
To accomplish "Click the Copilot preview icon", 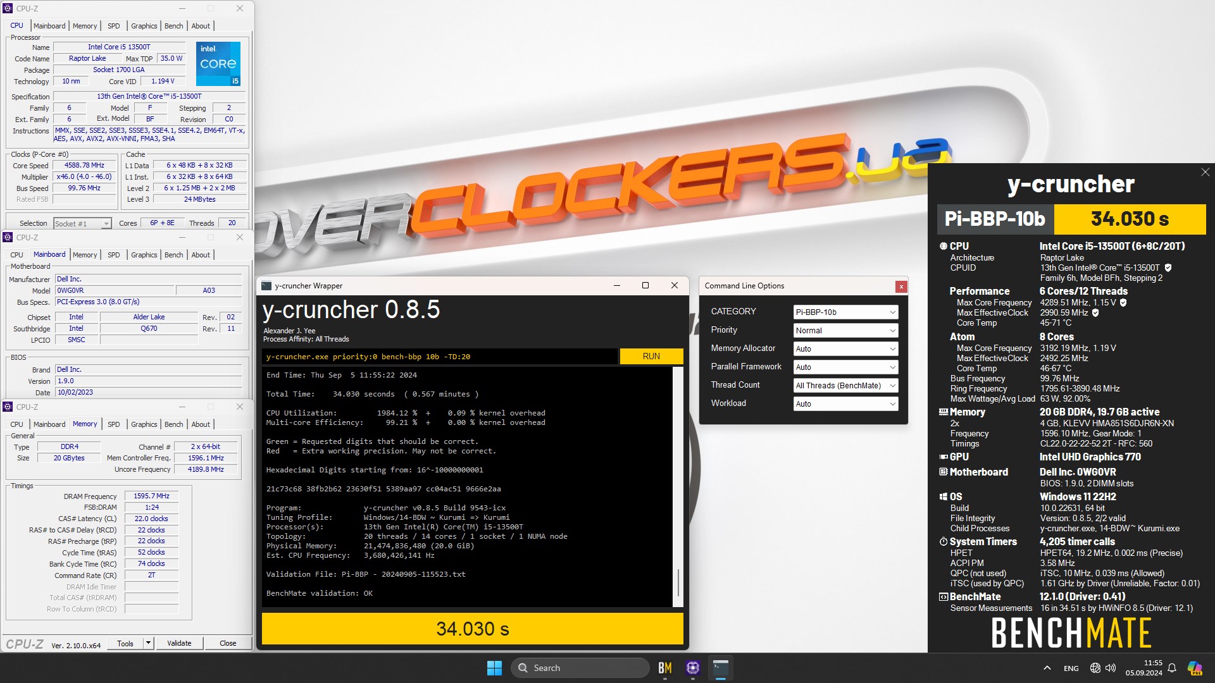I will coord(1195,668).
